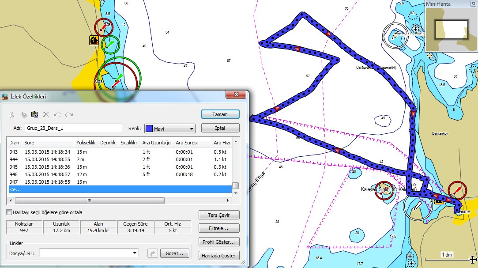Undo the last edit
The width and height of the screenshot is (478, 268).
pyautogui.click(x=58, y=115)
